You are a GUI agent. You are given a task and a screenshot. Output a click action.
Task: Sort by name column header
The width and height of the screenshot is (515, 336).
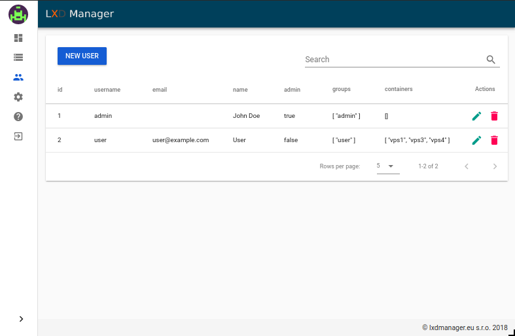point(240,90)
